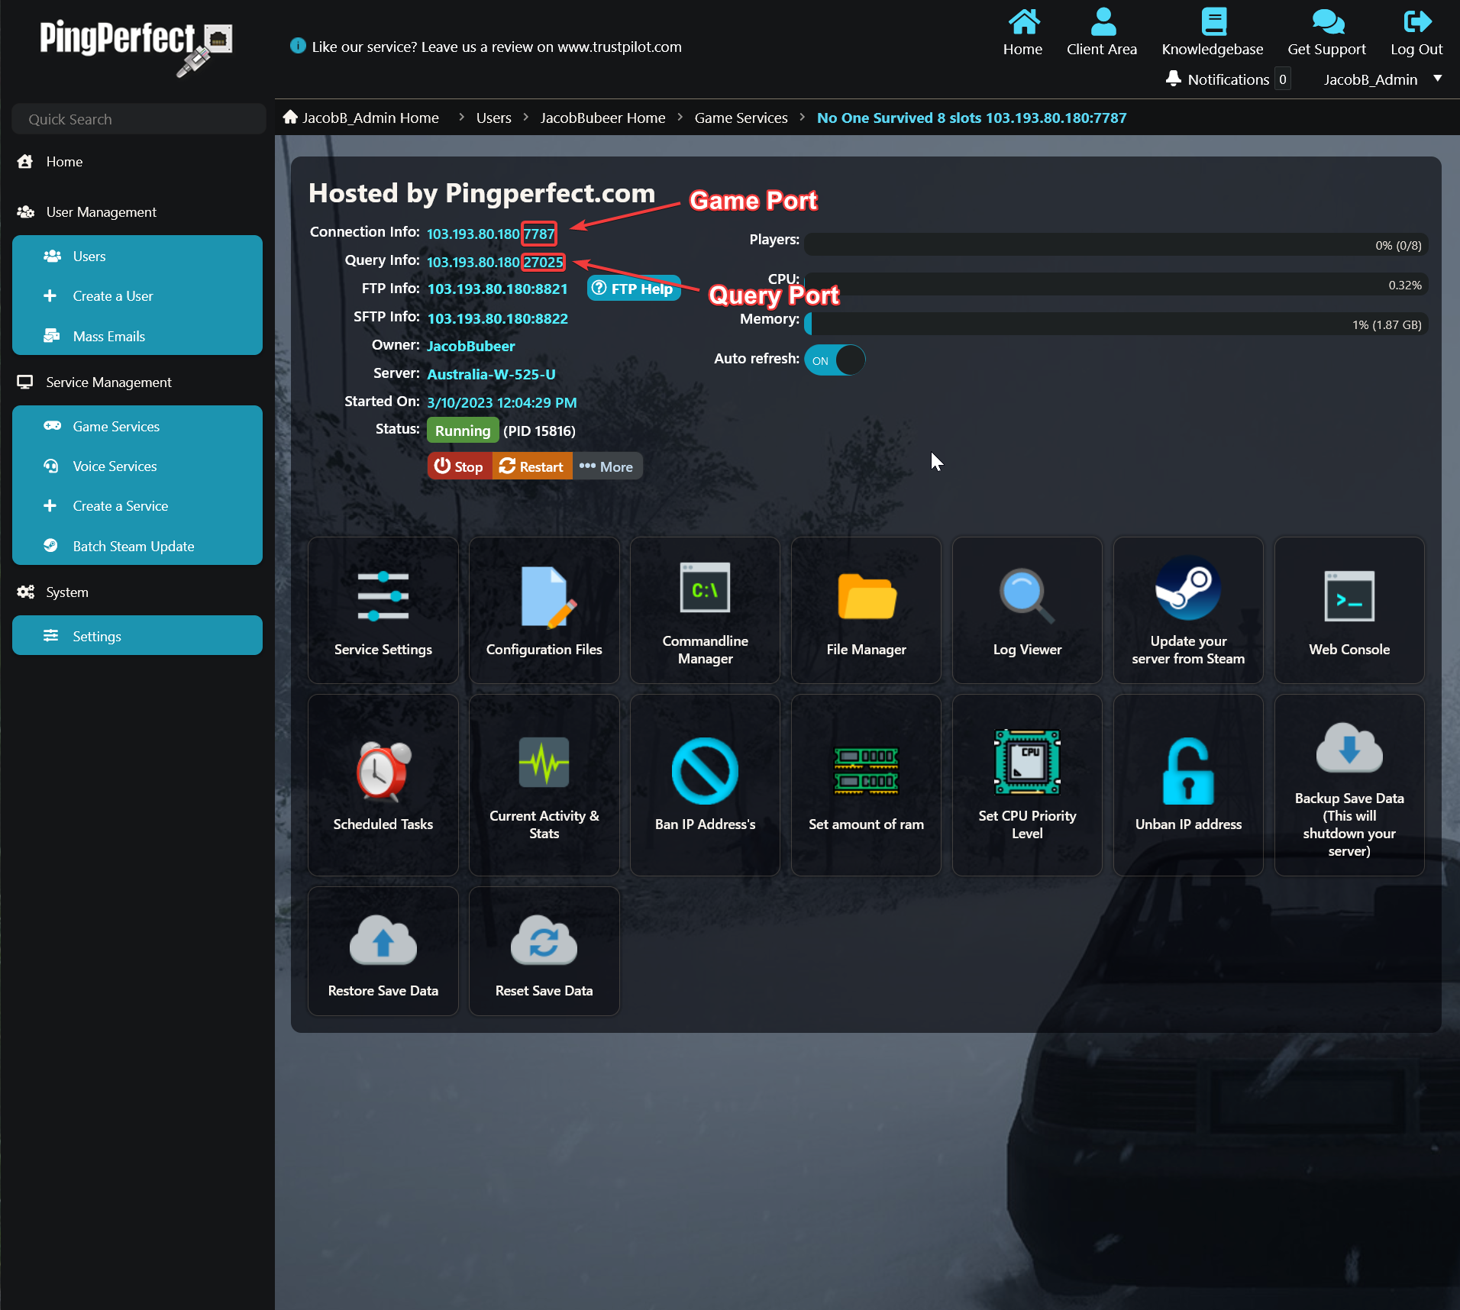This screenshot has height=1310, width=1460.
Task: Click the Memory usage progress bar
Action: 1115,324
